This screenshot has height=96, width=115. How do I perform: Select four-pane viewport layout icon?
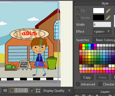tap(26, 90)
